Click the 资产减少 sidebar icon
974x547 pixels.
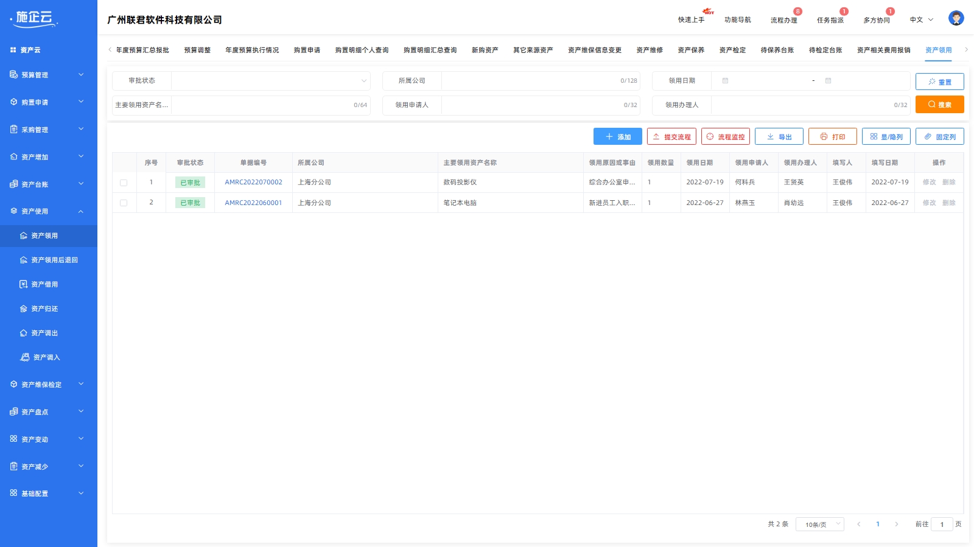point(13,466)
